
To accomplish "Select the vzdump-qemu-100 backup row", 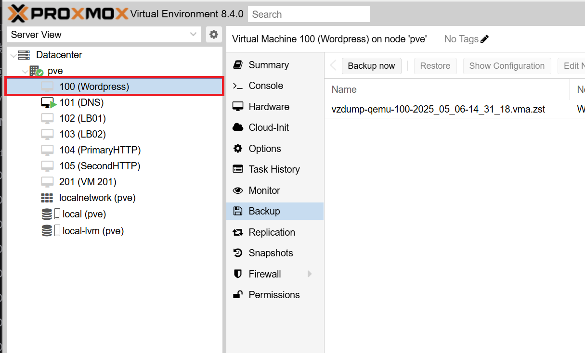I will point(438,109).
